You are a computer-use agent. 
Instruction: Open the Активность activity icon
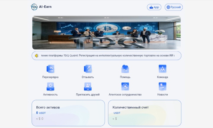click(x=50, y=87)
